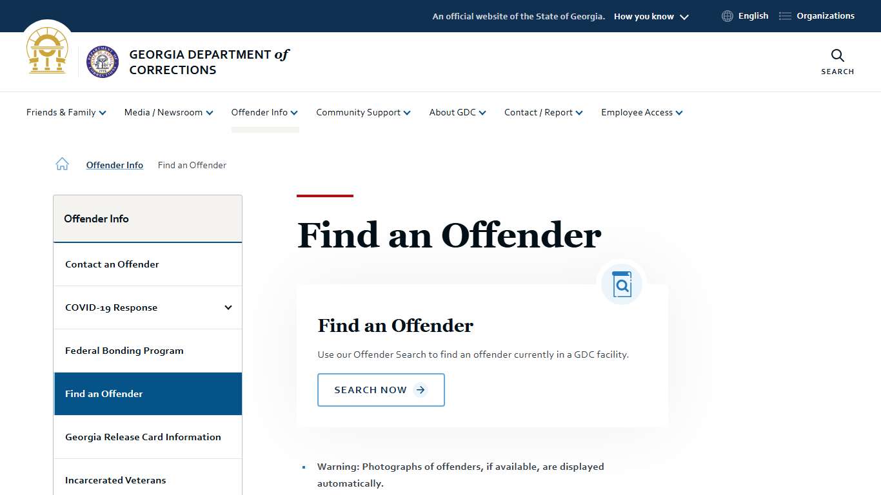Screen dimensions: 881x495
Task: Click the home icon in the breadcrumb
Action: (x=62, y=164)
